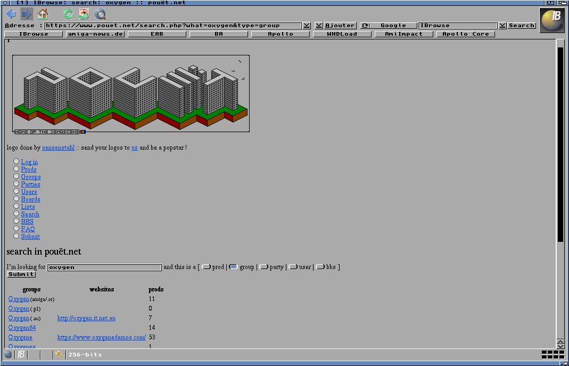Open dropdown arrow left of Ajouter
This screenshot has width=569, height=366.
pyautogui.click(x=319, y=26)
